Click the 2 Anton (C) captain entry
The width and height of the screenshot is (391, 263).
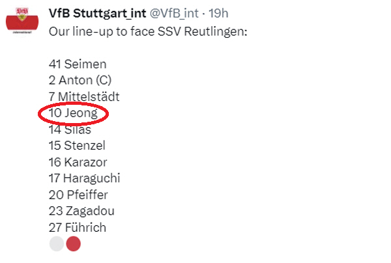80,80
